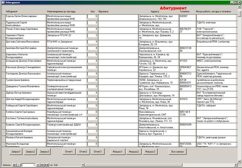This screenshot has width=242, height=168.
Task: Select record selector for Щеглова Світлана Миколаївна
Action: coord(3,43)
